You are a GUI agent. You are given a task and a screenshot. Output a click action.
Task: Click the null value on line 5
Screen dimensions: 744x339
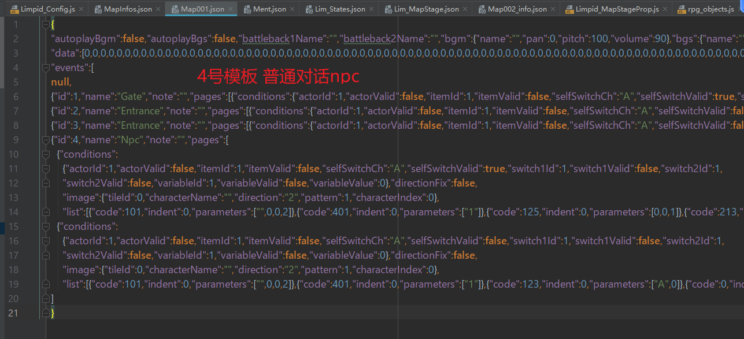(x=60, y=82)
